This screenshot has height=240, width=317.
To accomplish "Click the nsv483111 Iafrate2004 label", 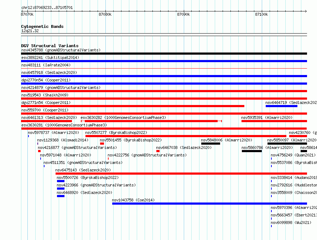I will [x=46, y=65].
